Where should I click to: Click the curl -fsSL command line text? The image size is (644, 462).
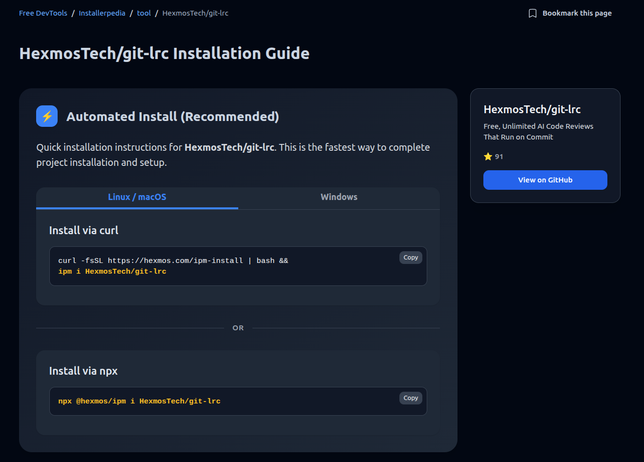(173, 261)
